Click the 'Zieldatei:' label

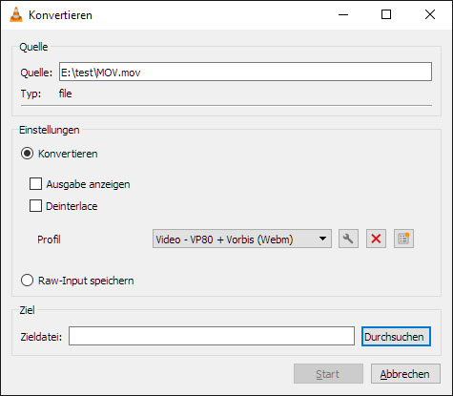(x=41, y=337)
